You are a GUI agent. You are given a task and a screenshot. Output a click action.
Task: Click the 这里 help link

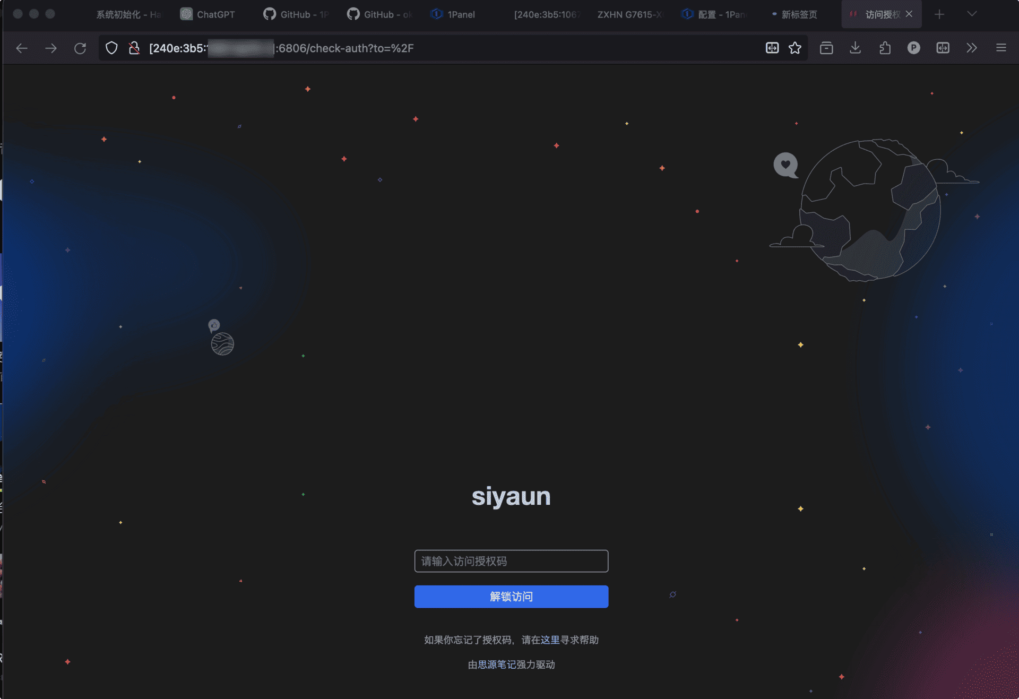click(x=550, y=640)
